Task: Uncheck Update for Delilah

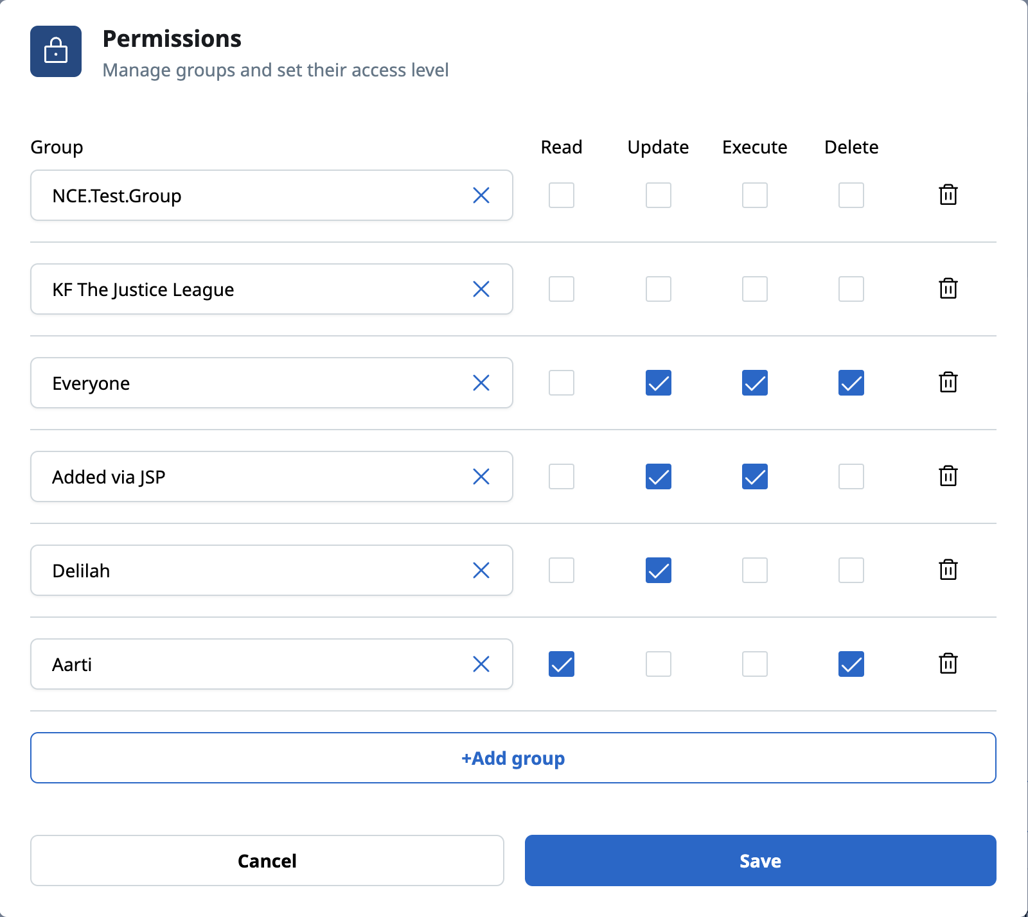Action: point(659,570)
